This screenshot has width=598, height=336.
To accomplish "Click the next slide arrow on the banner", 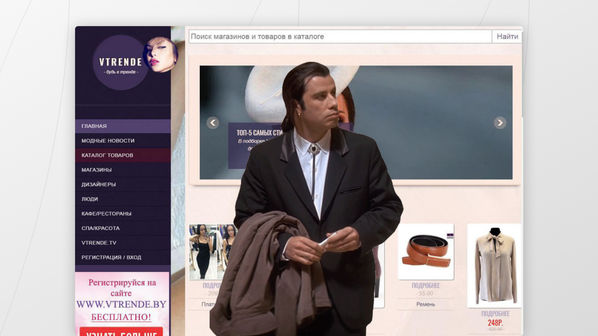I will point(500,123).
